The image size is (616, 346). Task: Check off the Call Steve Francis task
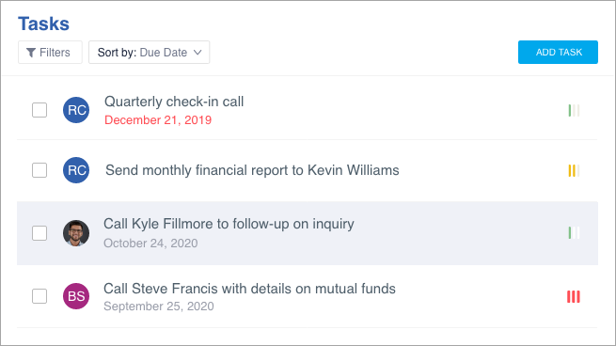(39, 296)
